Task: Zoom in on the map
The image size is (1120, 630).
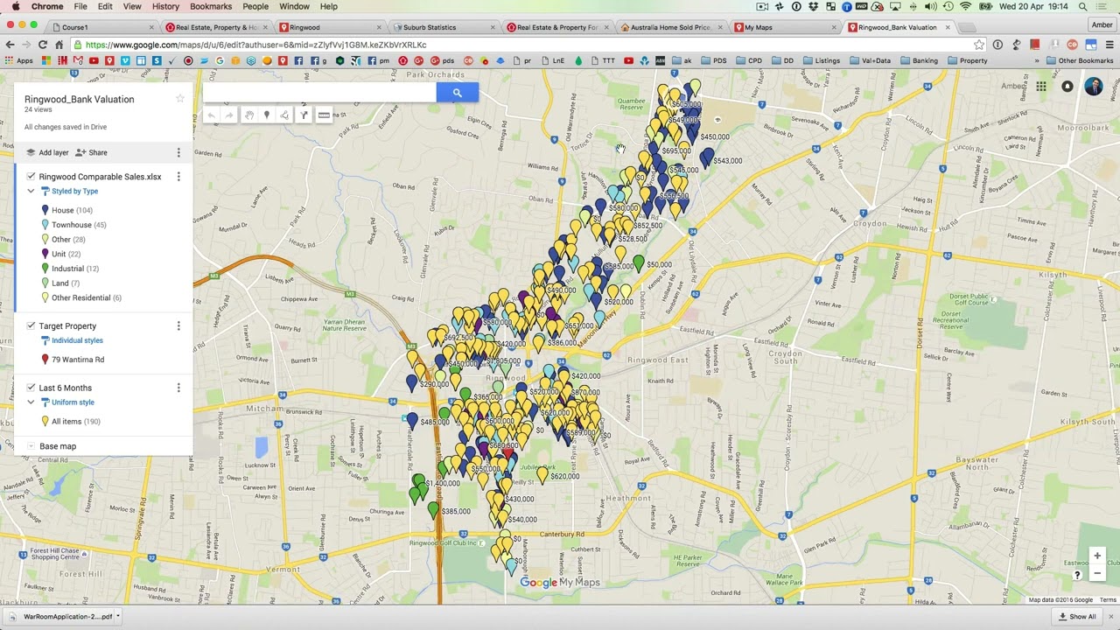Action: [1097, 556]
